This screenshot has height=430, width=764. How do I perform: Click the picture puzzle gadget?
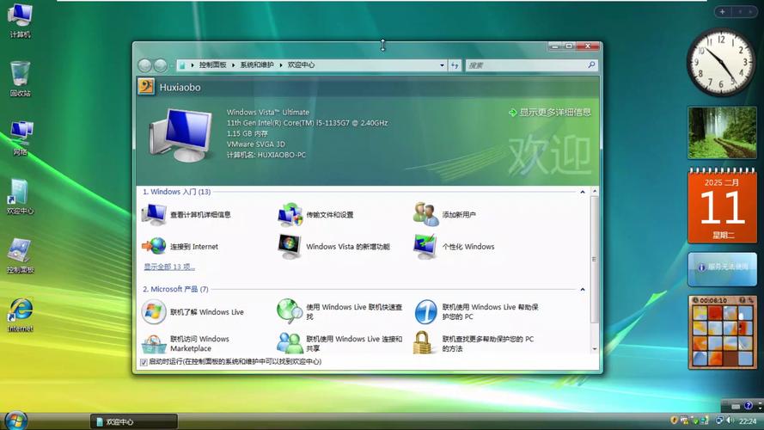pos(722,332)
